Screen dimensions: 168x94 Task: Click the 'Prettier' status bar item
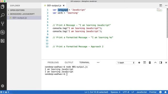pyautogui.click(x=153, y=92)
